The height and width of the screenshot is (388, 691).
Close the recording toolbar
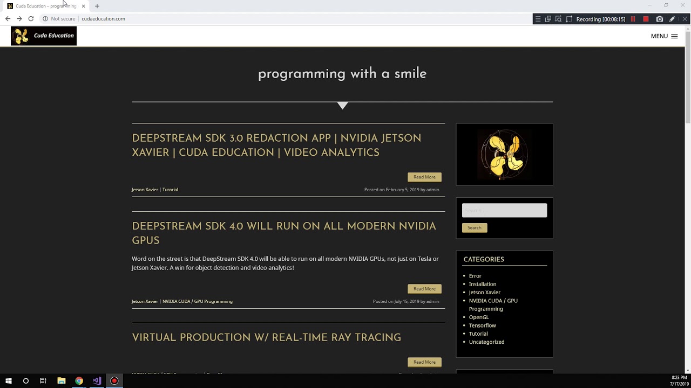(x=685, y=19)
